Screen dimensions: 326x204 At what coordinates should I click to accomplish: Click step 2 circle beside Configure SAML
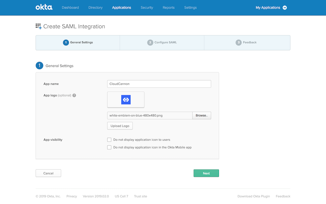[x=150, y=42]
